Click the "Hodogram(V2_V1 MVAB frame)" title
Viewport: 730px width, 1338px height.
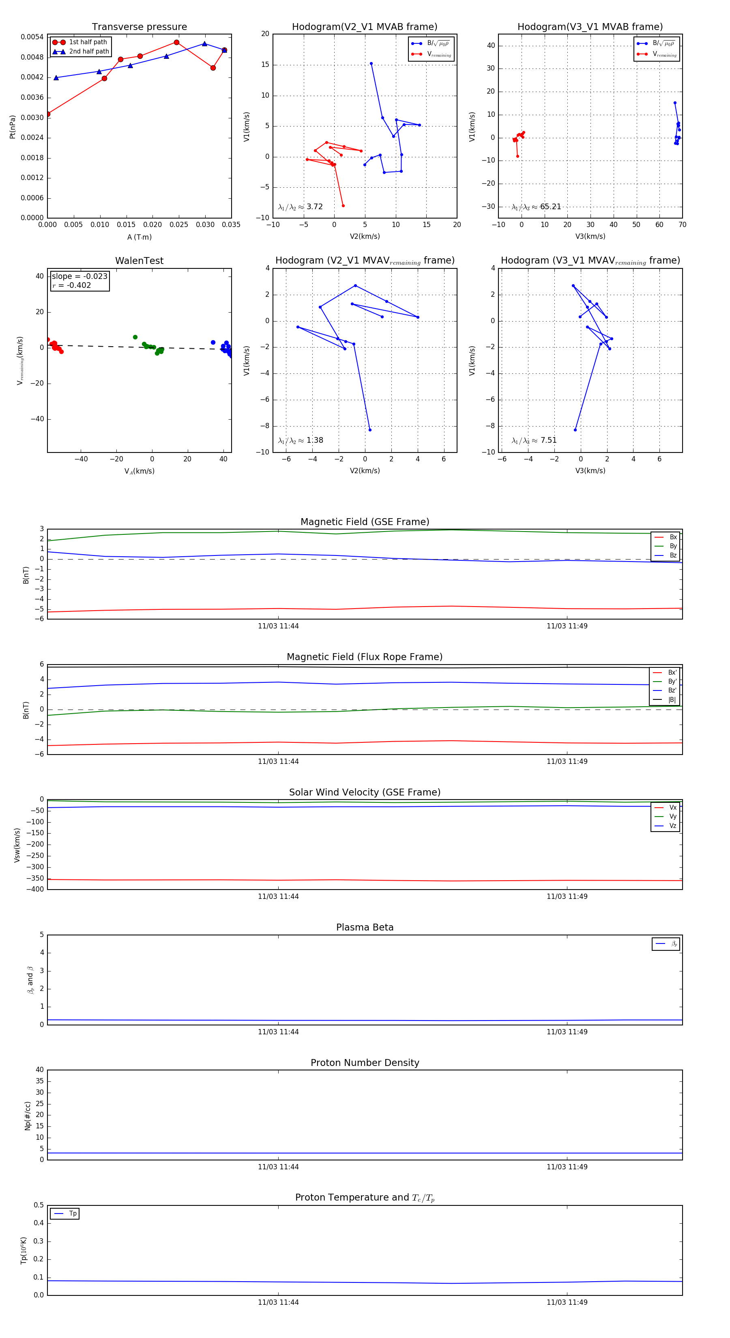pyautogui.click(x=365, y=27)
